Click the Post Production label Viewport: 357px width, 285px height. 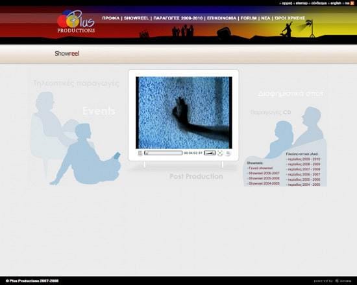pyautogui.click(x=196, y=177)
